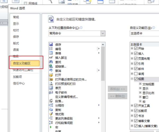
Task: Click the Save (保存) command icon
Action: [51, 44]
